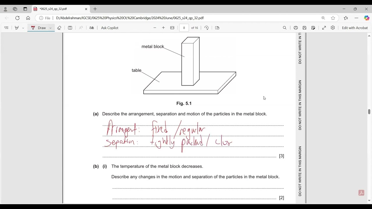
Task: Print the PDF document
Action: click(296, 28)
